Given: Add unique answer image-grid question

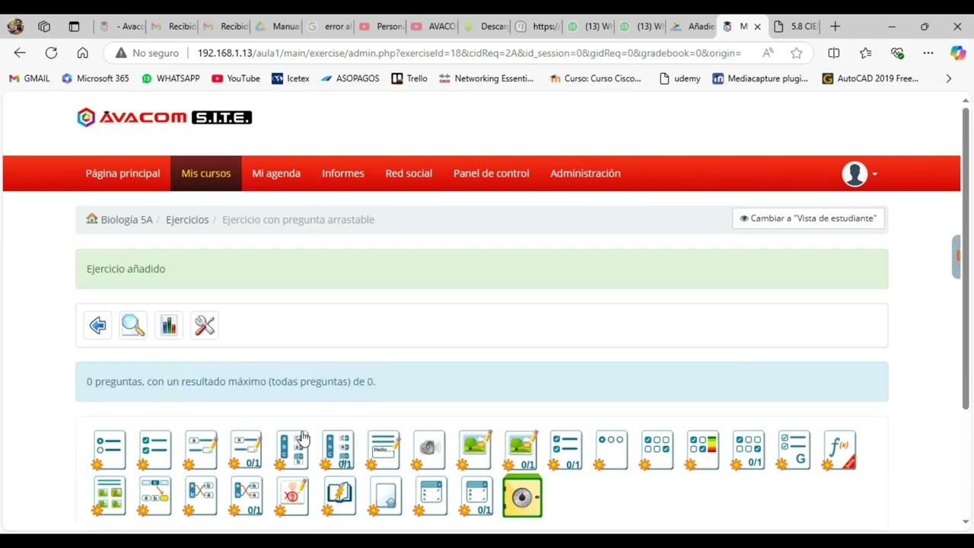Looking at the screenshot, I should (x=109, y=496).
